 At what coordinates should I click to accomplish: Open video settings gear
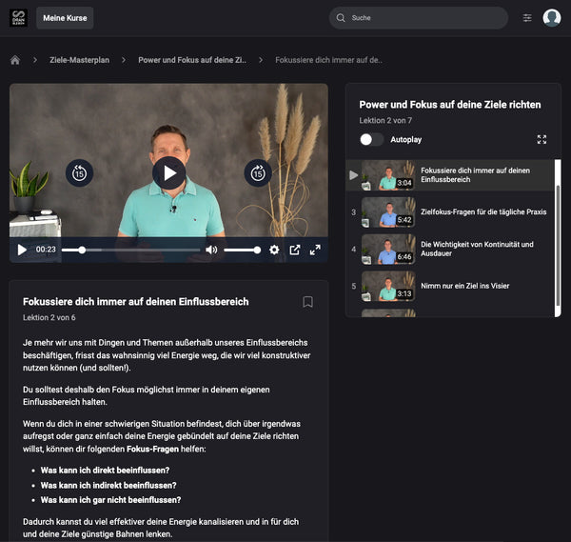[x=274, y=250]
